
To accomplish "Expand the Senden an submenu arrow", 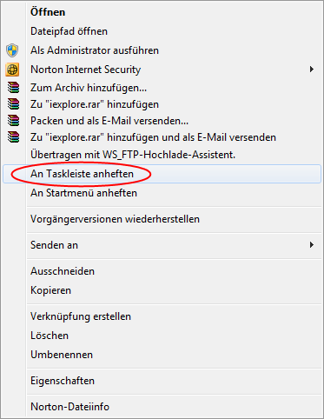I will click(312, 245).
